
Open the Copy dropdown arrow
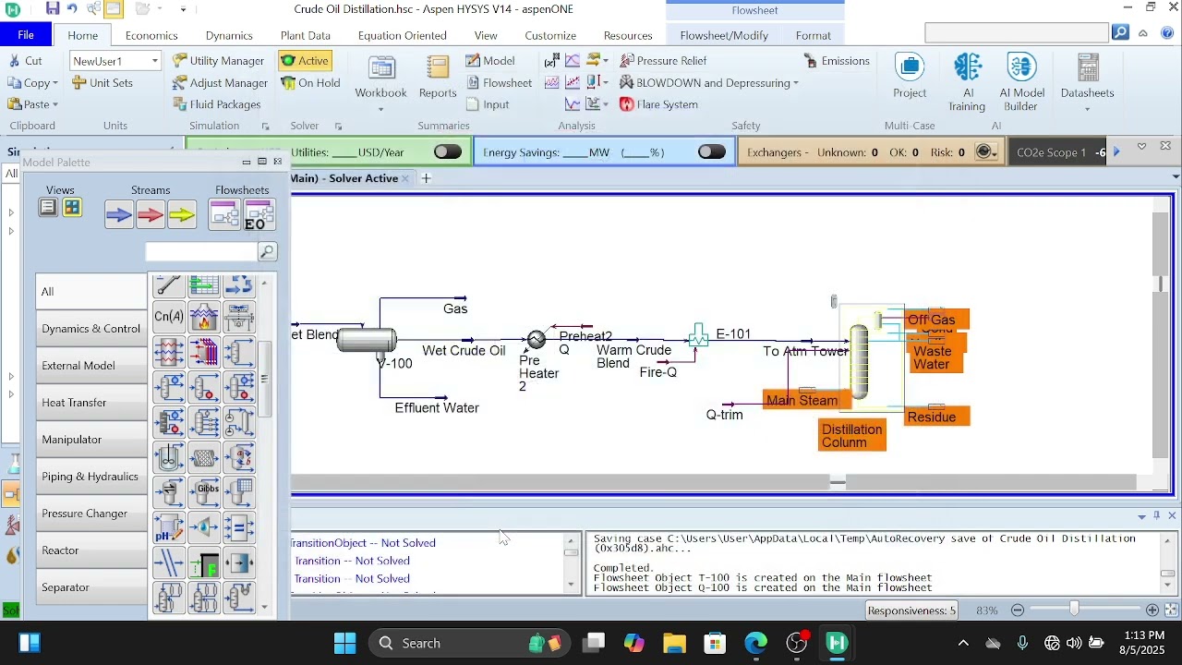[55, 83]
